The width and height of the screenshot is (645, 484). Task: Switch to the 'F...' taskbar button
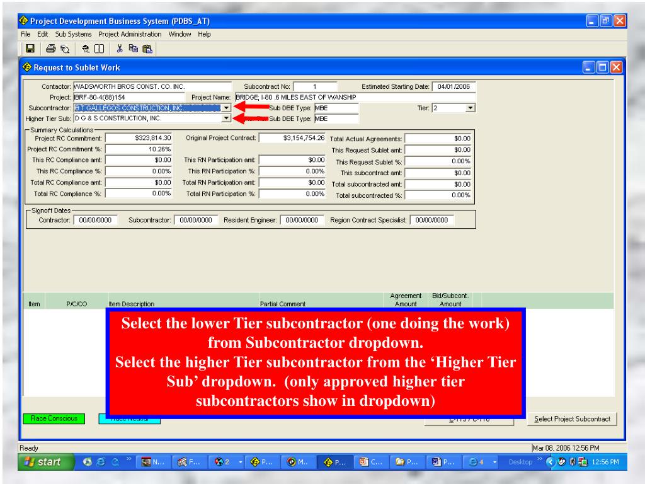point(189,462)
